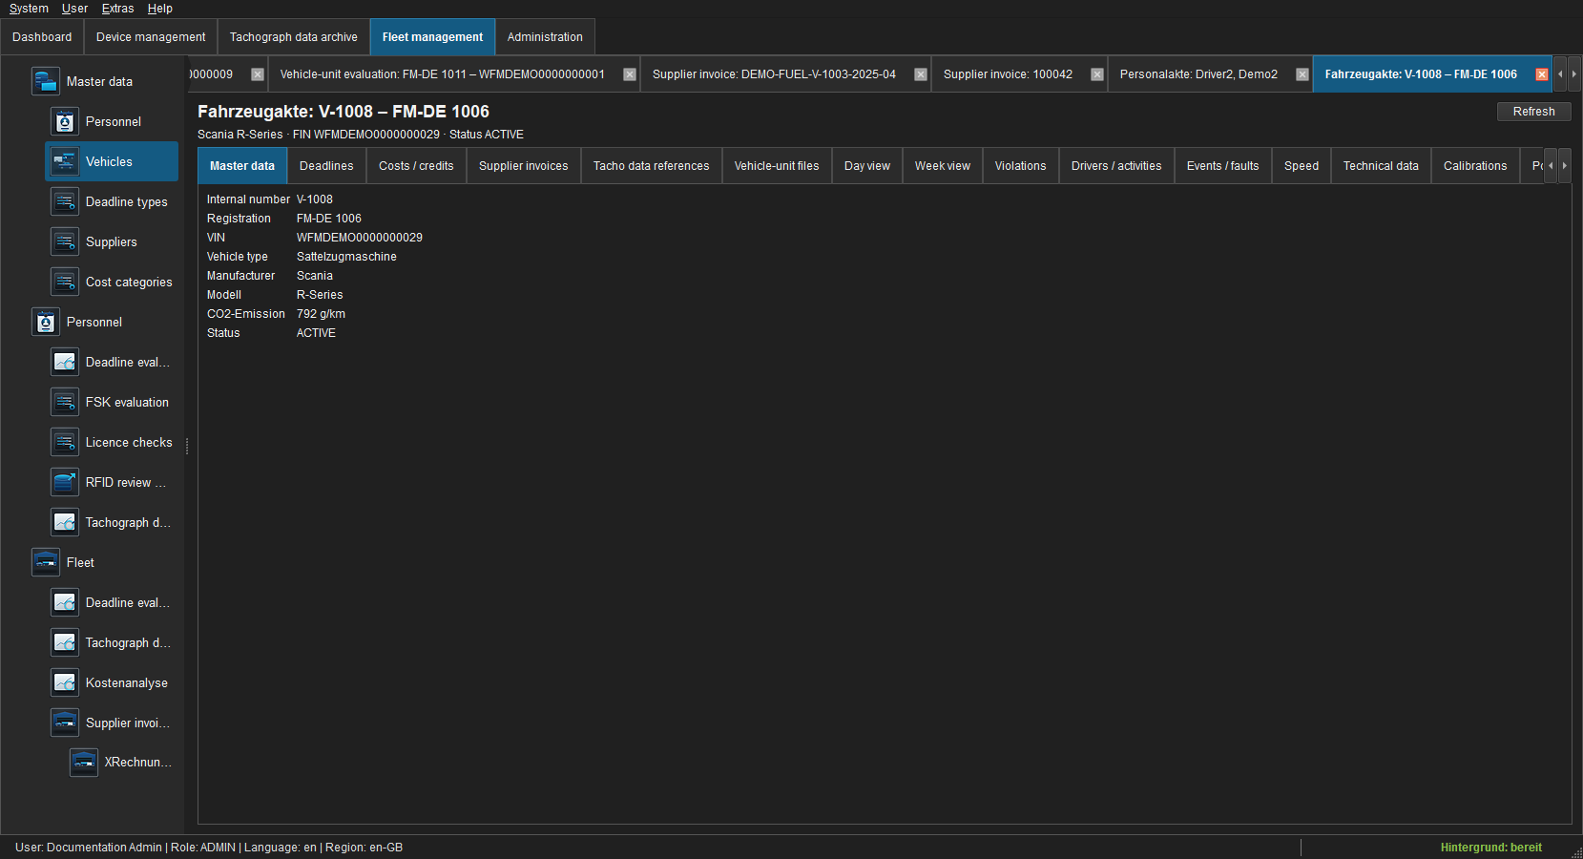Switch to the Administration module tab
The height and width of the screenshot is (859, 1583).
coord(545,37)
